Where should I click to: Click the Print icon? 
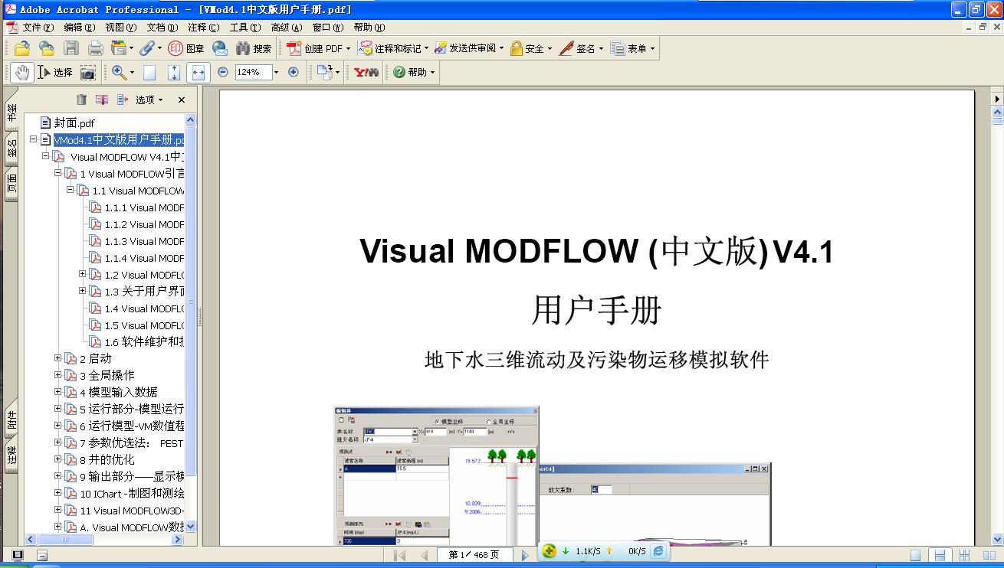click(x=95, y=48)
